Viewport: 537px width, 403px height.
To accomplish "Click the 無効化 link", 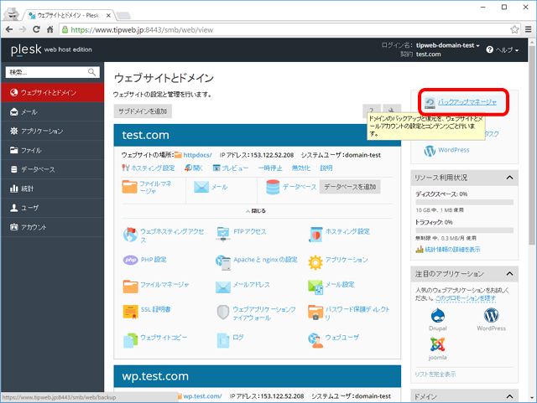I will pos(301,168).
